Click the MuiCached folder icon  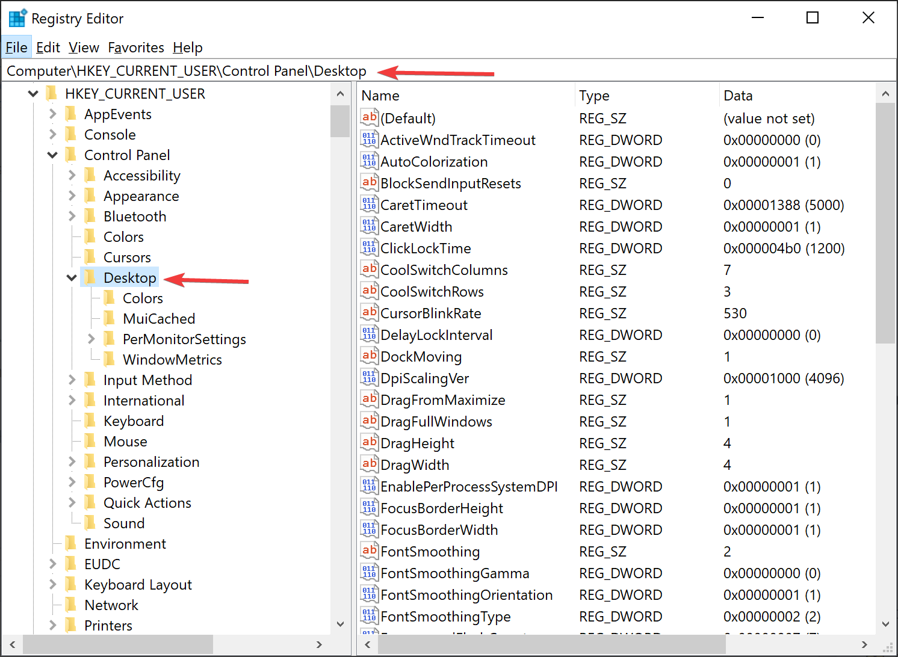pos(109,318)
